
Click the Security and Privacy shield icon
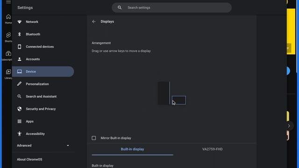point(19,109)
